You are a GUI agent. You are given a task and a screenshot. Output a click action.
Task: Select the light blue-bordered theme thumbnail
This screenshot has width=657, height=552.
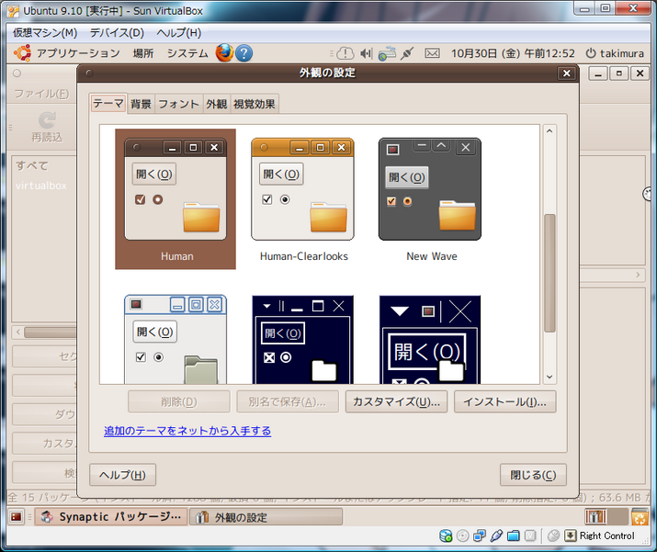point(176,339)
